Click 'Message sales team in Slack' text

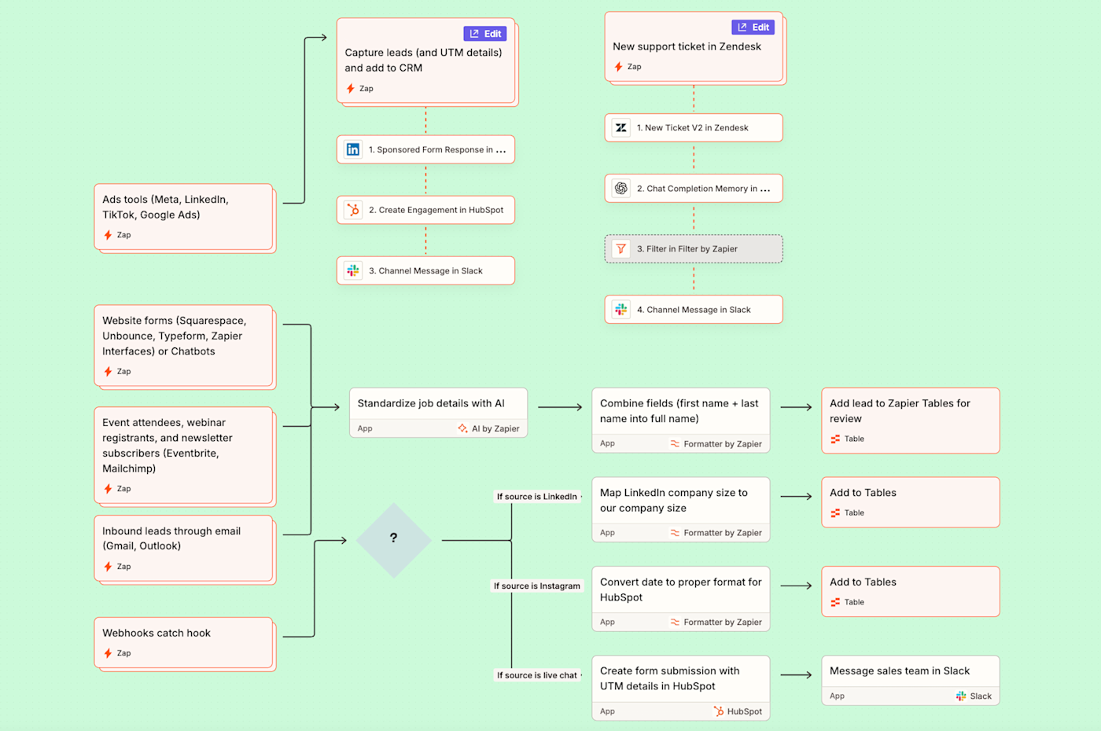coord(900,671)
